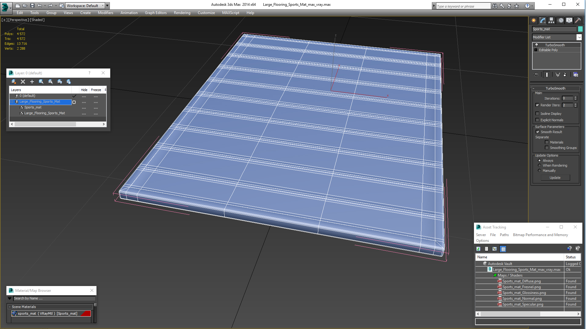
Task: Open the Modifier List dropdown
Action: tap(579, 37)
